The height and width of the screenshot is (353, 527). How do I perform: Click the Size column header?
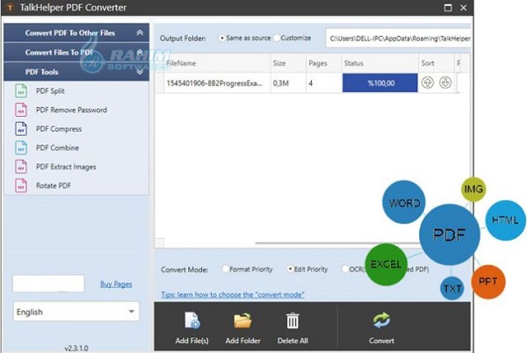point(288,63)
